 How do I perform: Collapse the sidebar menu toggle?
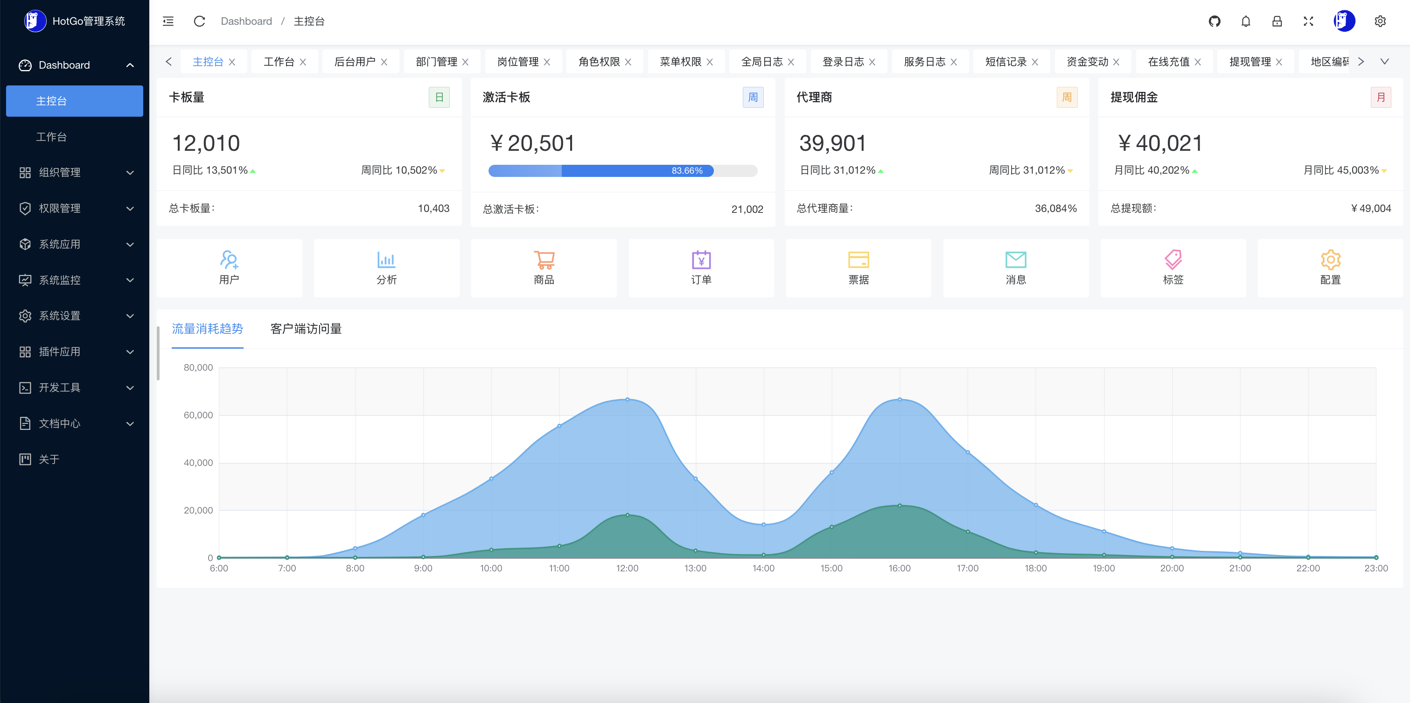point(168,21)
